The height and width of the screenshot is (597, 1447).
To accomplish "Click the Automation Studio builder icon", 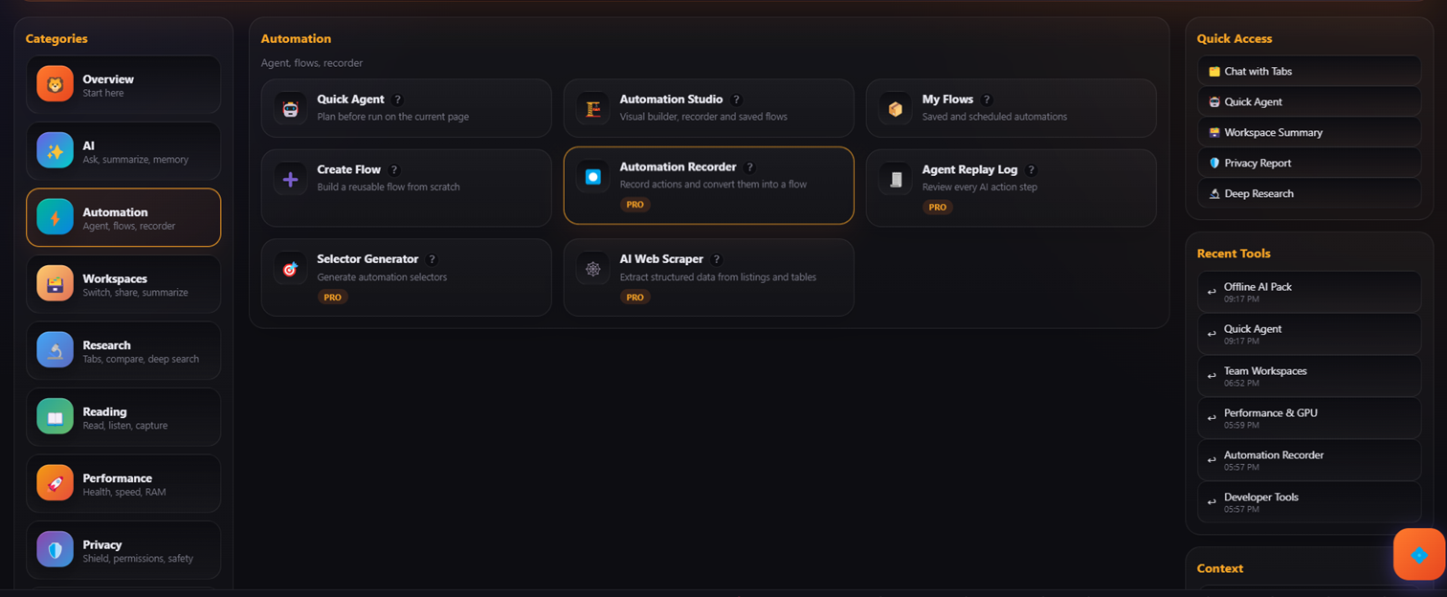I will point(593,108).
